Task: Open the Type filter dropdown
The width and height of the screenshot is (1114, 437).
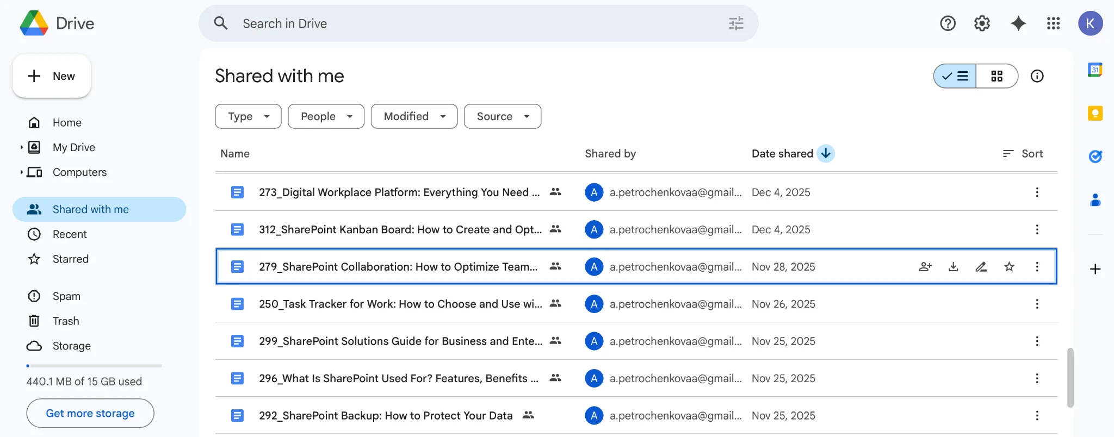Action: click(x=248, y=116)
